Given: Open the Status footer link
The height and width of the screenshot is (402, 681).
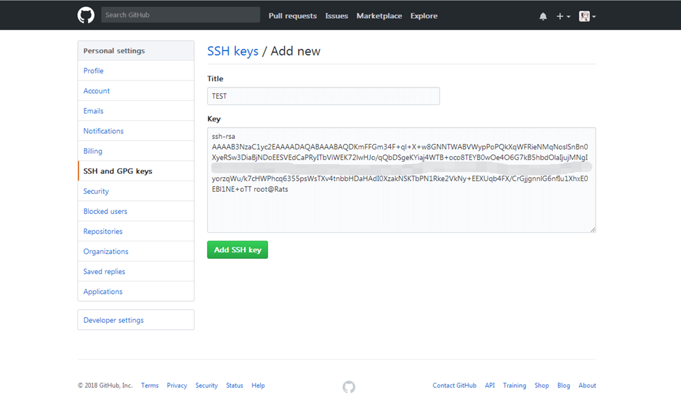Looking at the screenshot, I should tap(234, 386).
